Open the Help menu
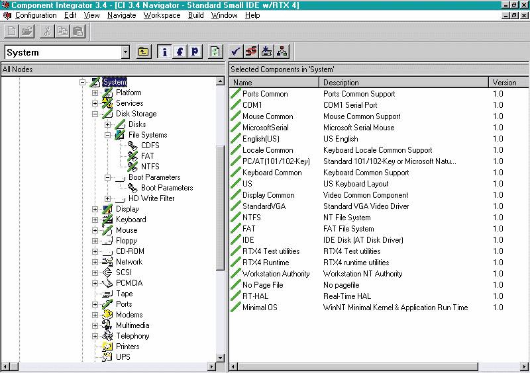Screen dimensions: 530x373 point(252,15)
